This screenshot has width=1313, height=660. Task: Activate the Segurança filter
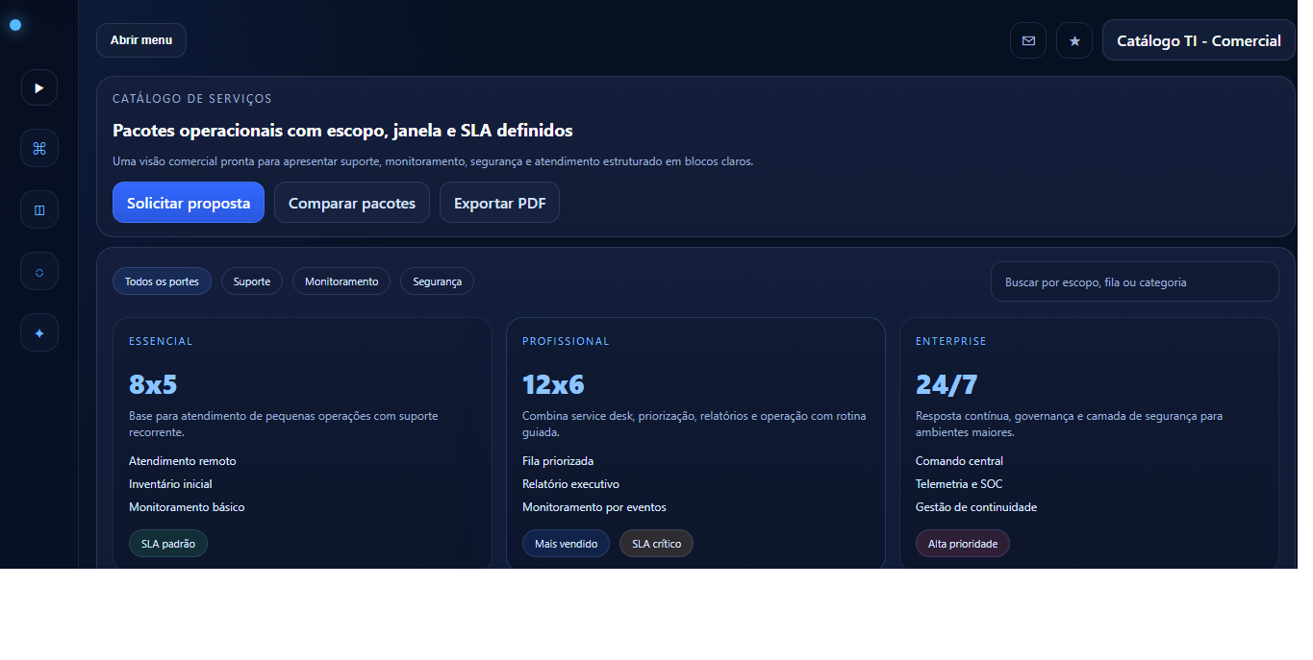(x=437, y=281)
